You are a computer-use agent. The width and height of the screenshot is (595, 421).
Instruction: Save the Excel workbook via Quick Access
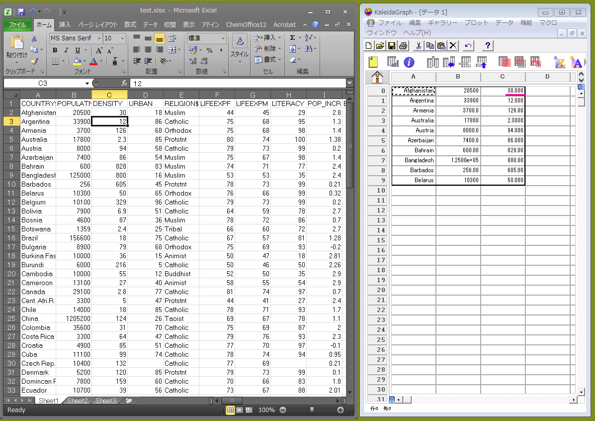point(21,12)
